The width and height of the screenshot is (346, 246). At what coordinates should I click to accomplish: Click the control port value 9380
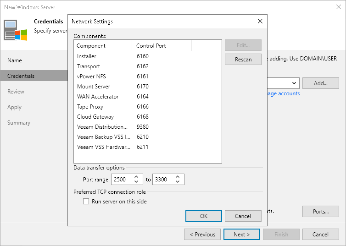(143, 127)
